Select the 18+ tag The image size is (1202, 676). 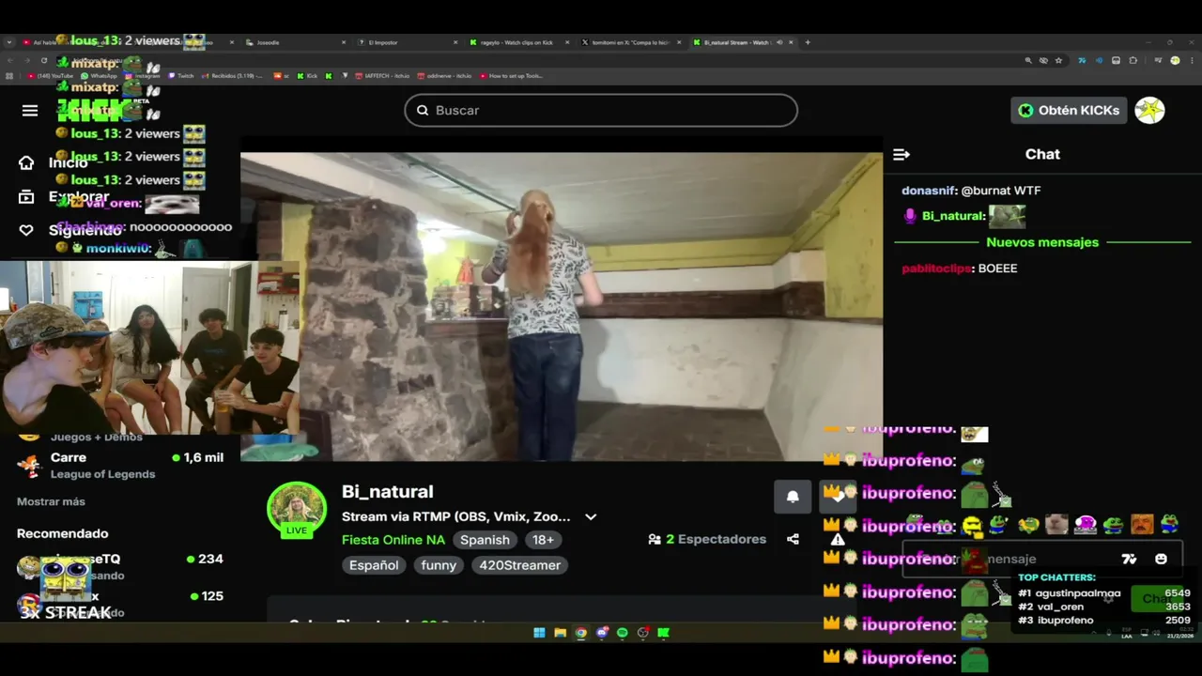[544, 540]
